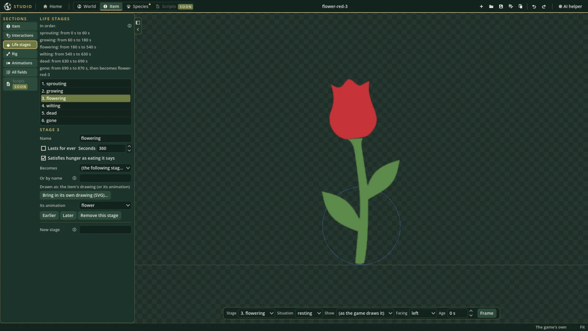Click the info icon beside In order
The width and height of the screenshot is (588, 331).
129,26
